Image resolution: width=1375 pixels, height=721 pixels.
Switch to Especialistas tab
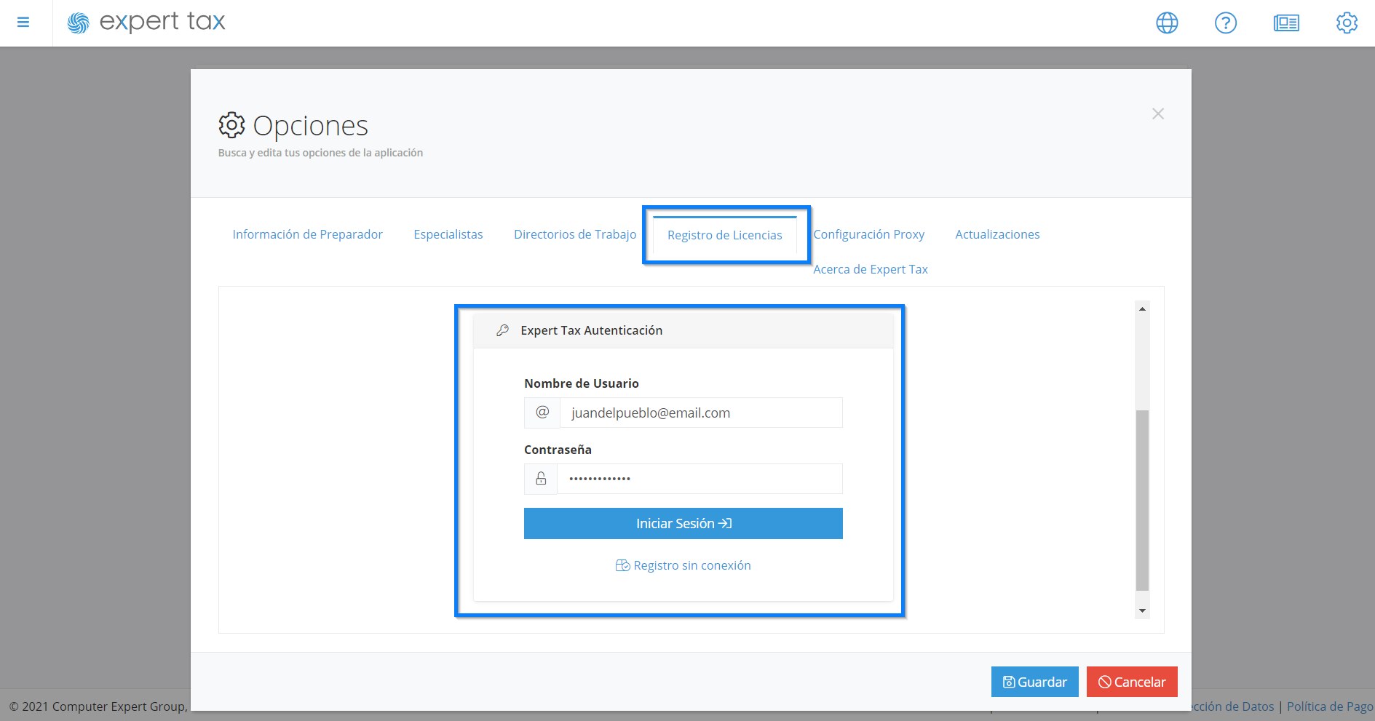tap(448, 234)
